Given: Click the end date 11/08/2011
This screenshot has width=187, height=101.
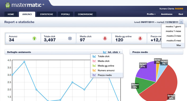Looking at the screenshot, I should [172, 22].
